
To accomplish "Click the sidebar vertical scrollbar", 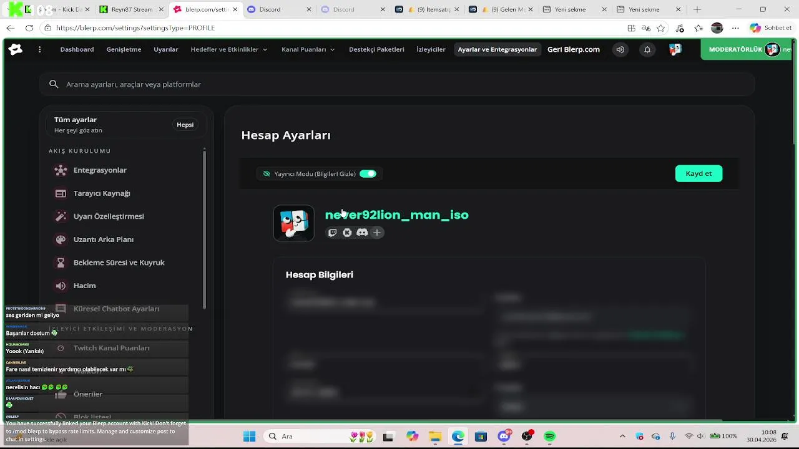I will point(204,228).
